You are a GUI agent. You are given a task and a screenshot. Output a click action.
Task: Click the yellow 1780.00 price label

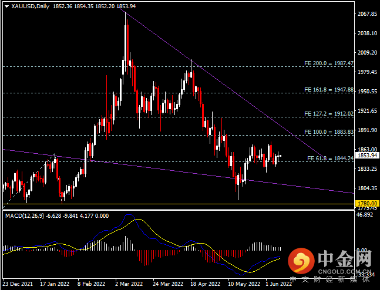367,203
